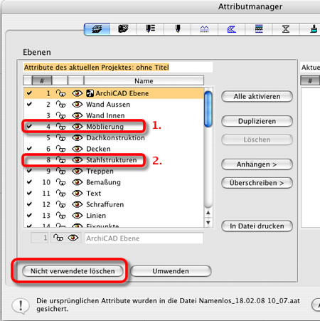Open the single pen icon tab
320x321 pixels.
tap(178, 29)
